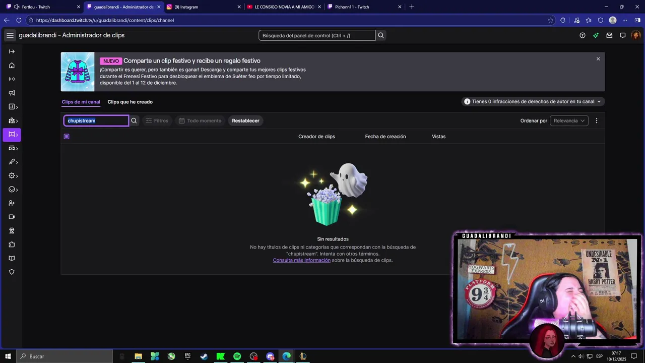Screen dimensions: 645x363
Task: Open the person-plus collaboration icon in sidebar
Action: click(x=12, y=203)
